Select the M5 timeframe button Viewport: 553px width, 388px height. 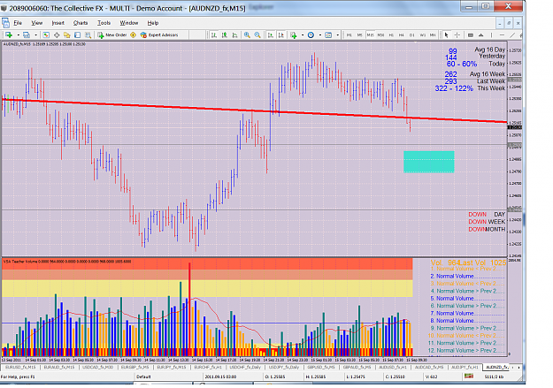360,34
